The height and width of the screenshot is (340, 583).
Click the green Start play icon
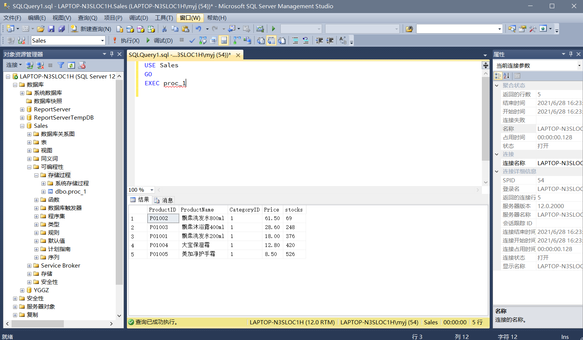(x=274, y=29)
